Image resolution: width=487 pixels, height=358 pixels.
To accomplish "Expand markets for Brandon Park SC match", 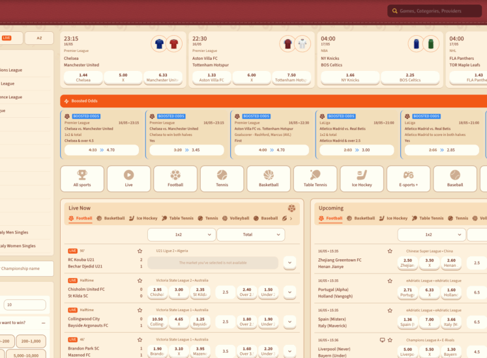I will coord(289,351).
